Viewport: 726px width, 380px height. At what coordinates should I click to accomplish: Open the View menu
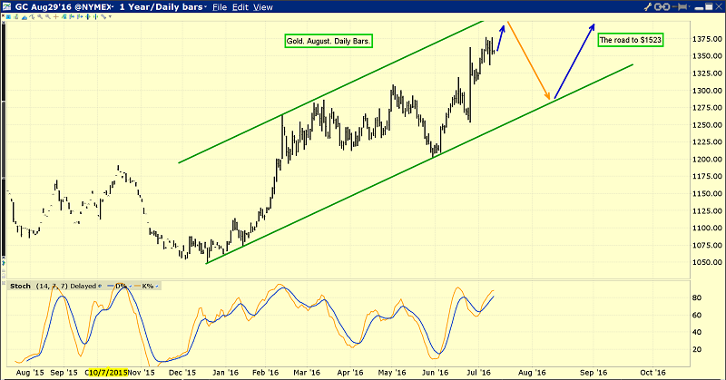point(262,7)
